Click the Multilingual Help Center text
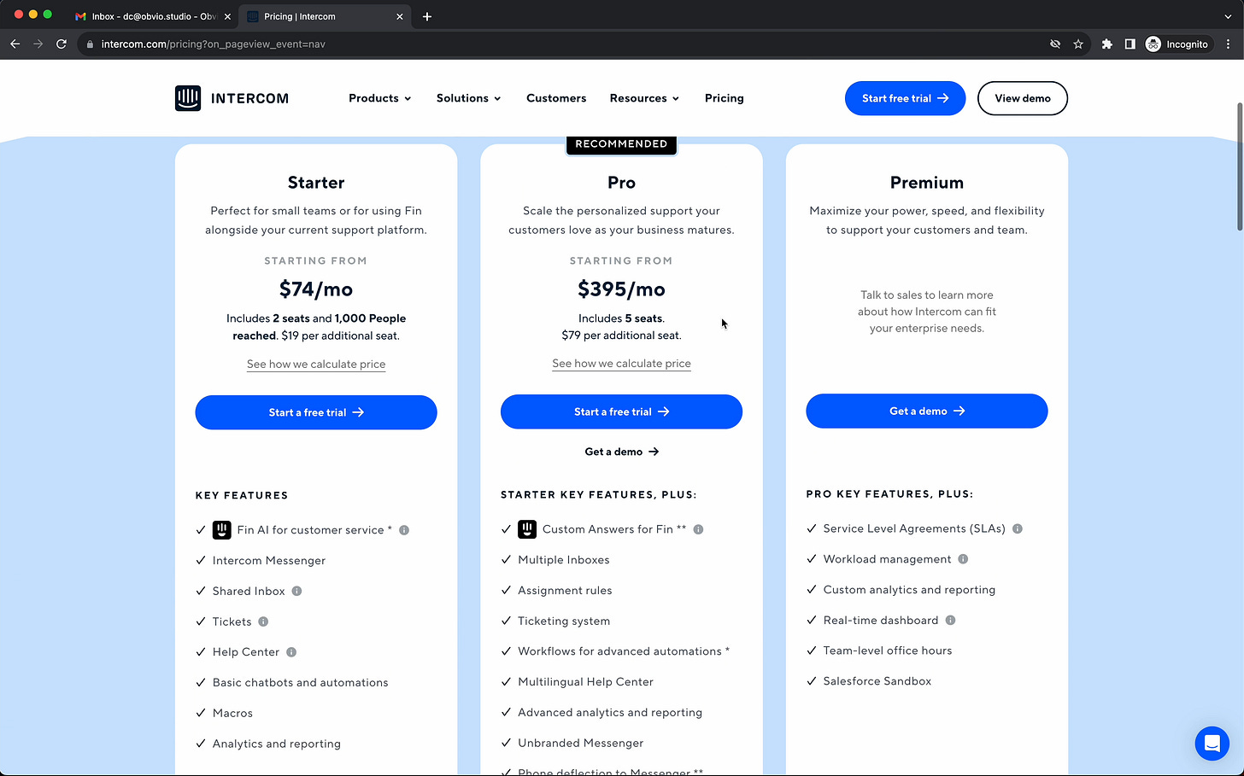 (585, 682)
